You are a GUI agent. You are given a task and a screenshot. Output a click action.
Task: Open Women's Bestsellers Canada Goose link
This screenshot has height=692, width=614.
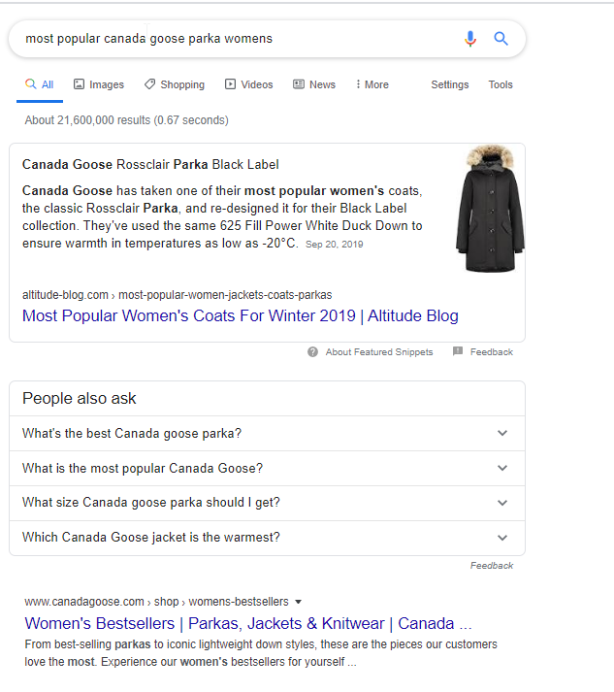248,624
